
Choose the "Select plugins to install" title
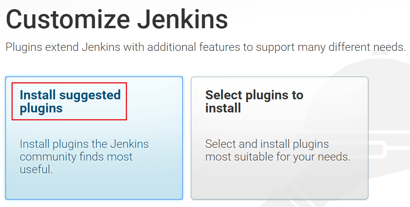[254, 101]
